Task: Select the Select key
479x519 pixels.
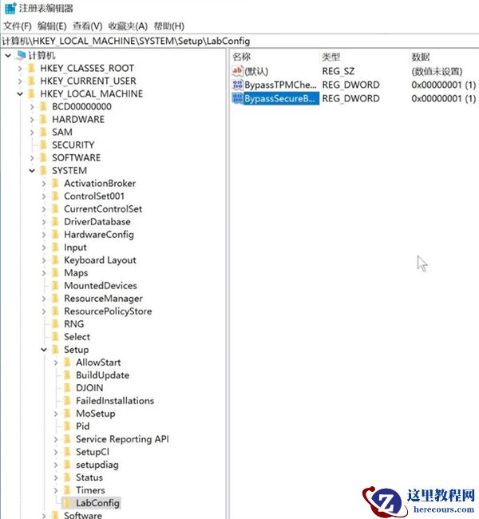Action: (77, 337)
